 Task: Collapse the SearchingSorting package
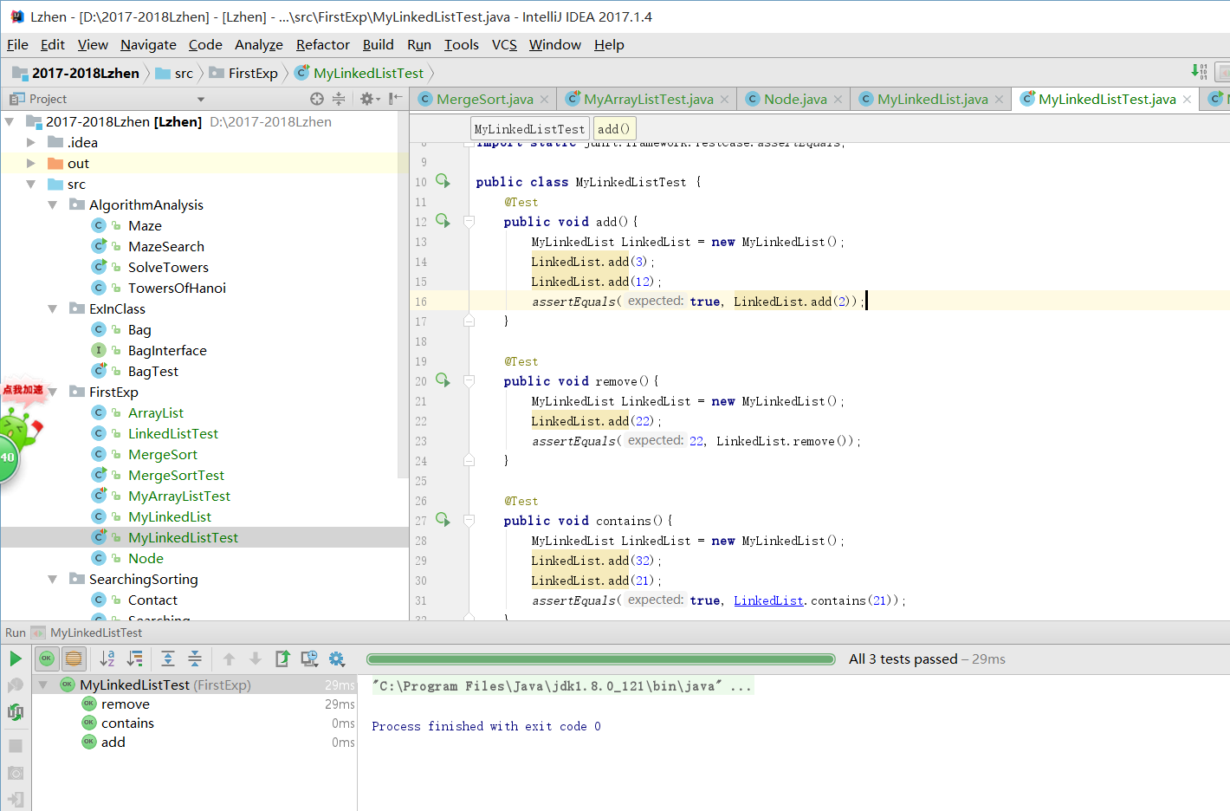53,580
